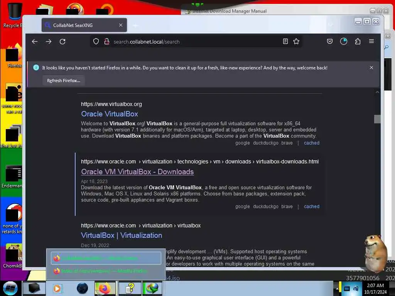Open the volume speaker tray icon

click(x=356, y=289)
